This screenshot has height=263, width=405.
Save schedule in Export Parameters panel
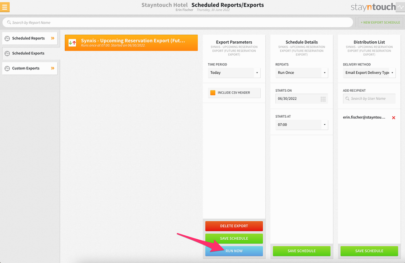coord(234,238)
